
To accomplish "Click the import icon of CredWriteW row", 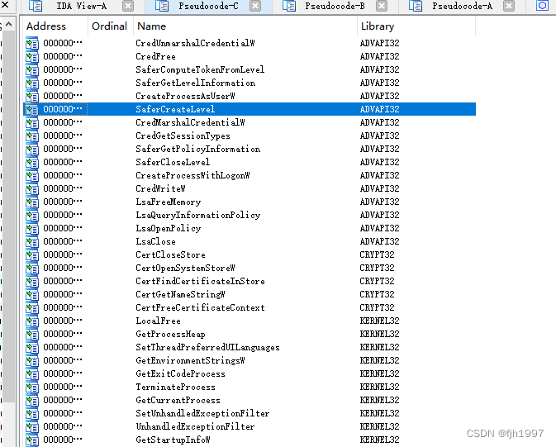I will click(32, 188).
